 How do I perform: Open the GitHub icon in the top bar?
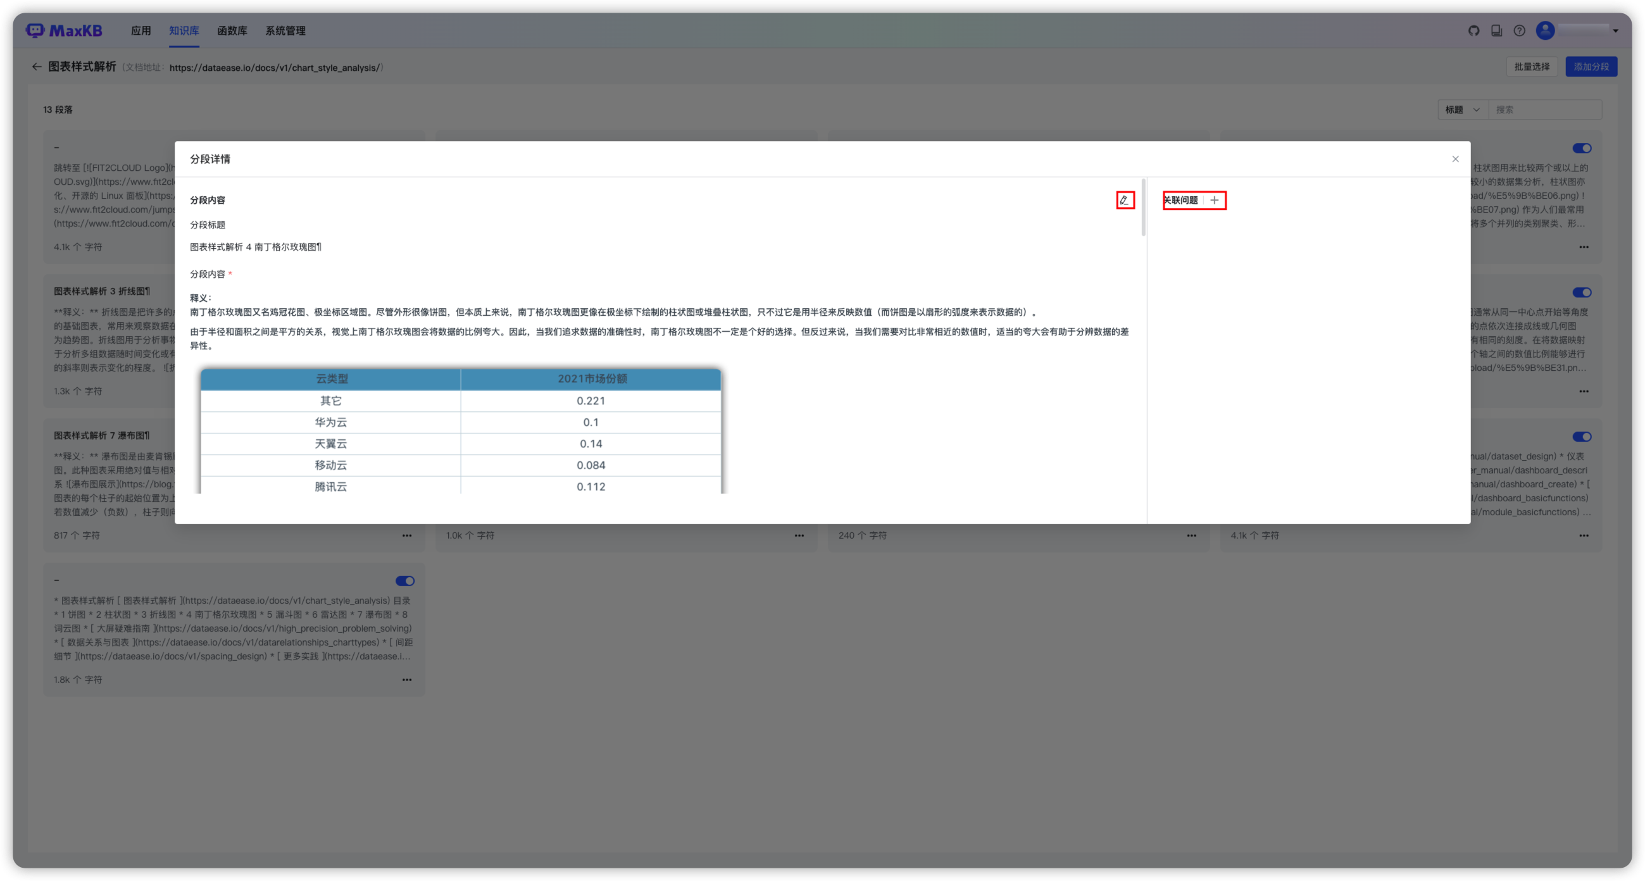pos(1474,30)
